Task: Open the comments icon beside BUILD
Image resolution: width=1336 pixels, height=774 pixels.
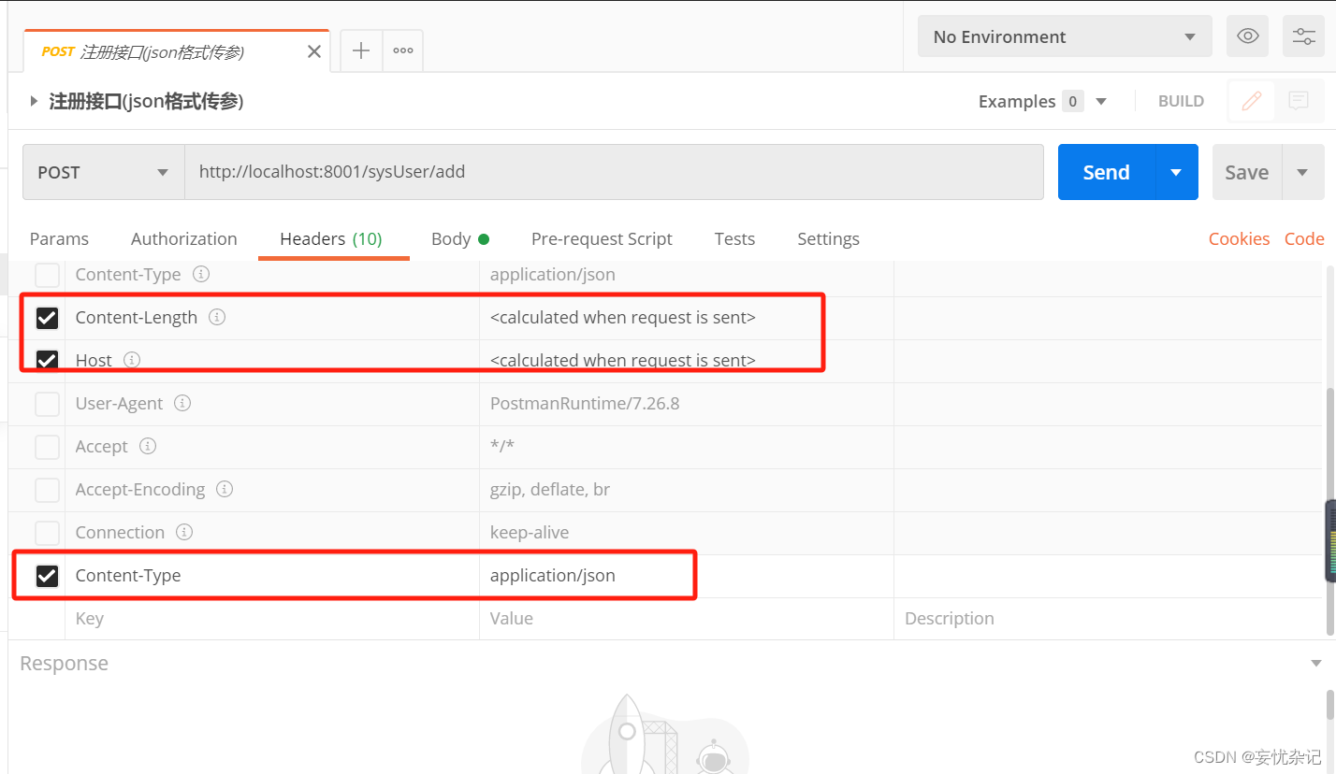Action: coord(1299,101)
